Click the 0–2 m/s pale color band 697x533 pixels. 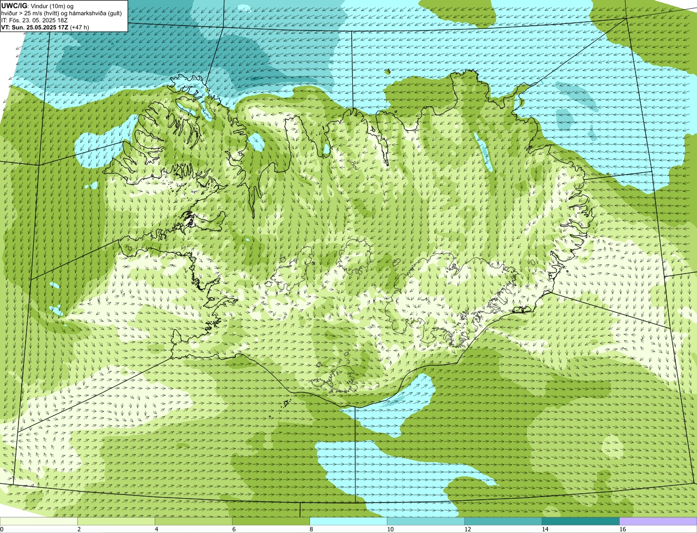39,521
